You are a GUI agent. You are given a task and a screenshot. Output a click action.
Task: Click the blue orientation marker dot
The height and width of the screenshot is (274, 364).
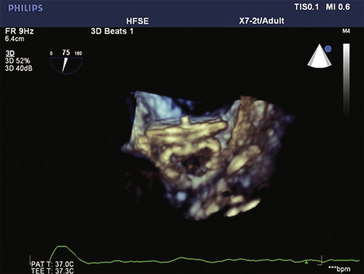[x=328, y=49]
